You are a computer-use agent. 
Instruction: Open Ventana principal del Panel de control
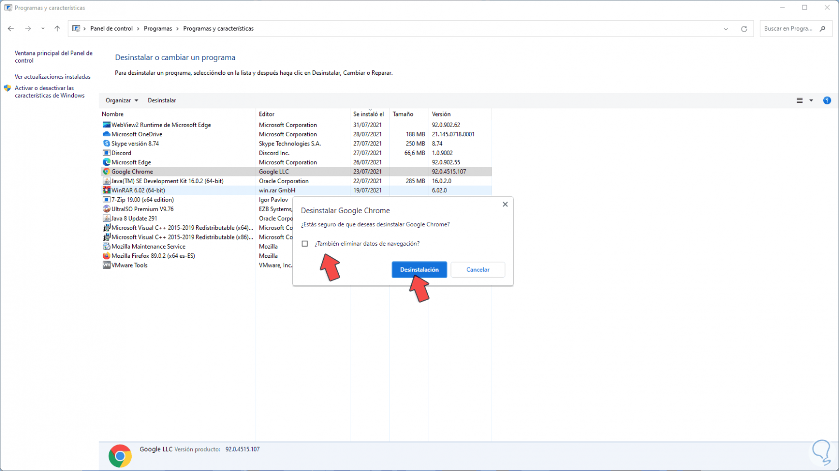(x=54, y=56)
